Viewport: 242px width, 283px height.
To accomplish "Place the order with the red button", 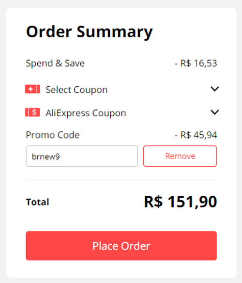I will pyautogui.click(x=121, y=246).
